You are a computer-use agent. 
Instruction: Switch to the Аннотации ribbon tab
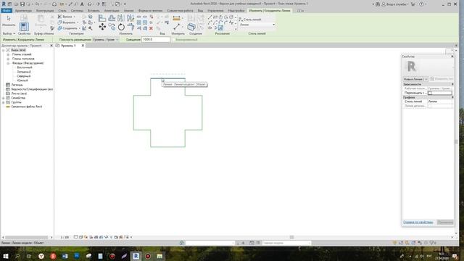pyautogui.click(x=112, y=11)
